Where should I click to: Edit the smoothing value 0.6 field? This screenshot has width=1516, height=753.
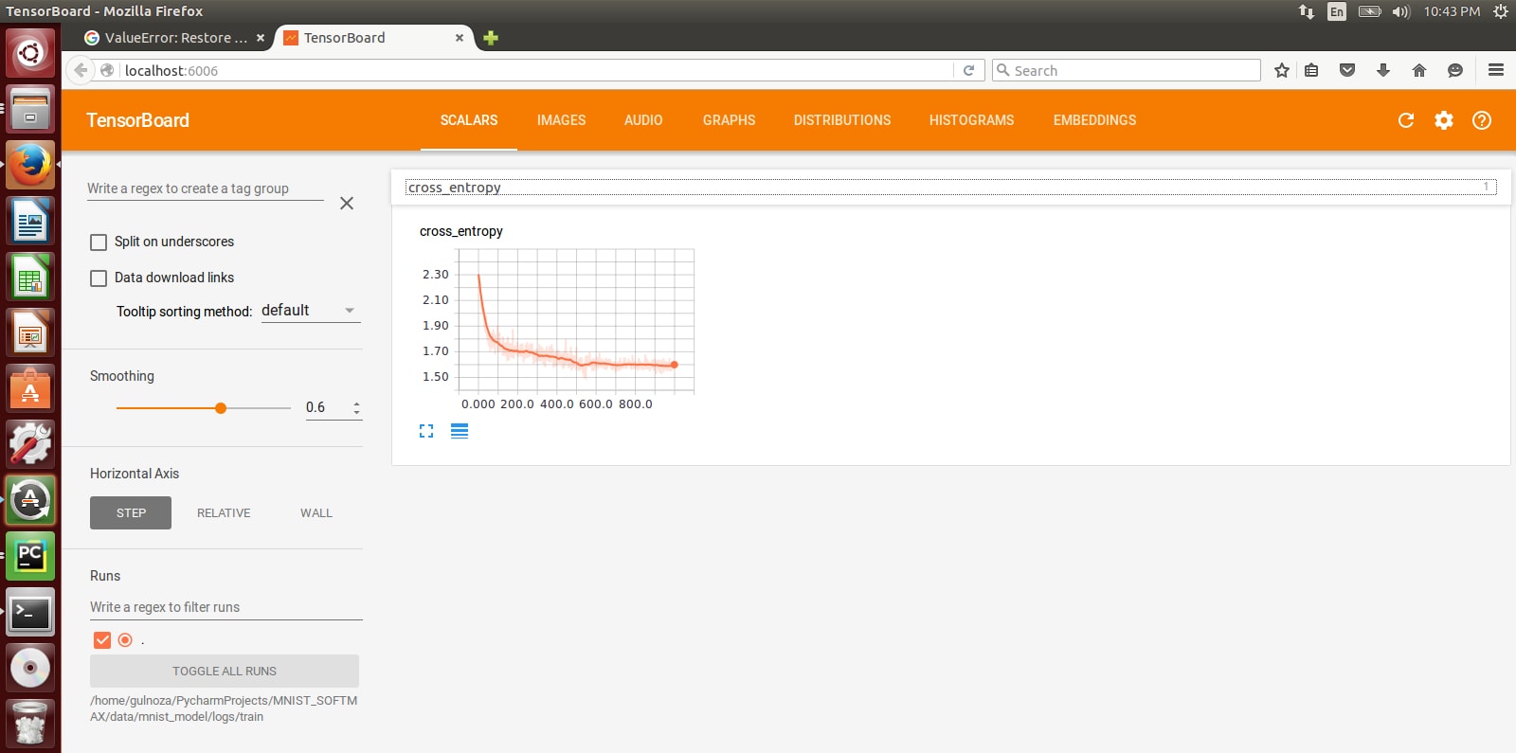pyautogui.click(x=326, y=408)
